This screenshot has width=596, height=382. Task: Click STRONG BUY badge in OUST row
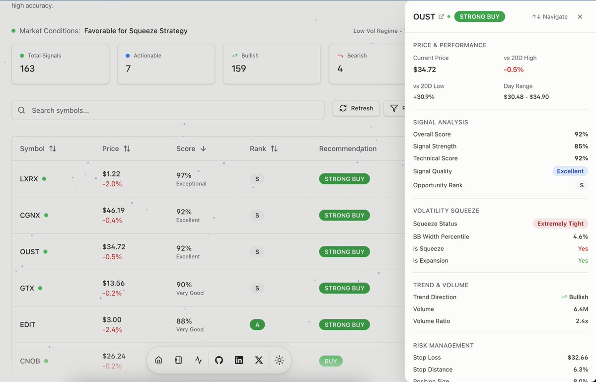[344, 252]
